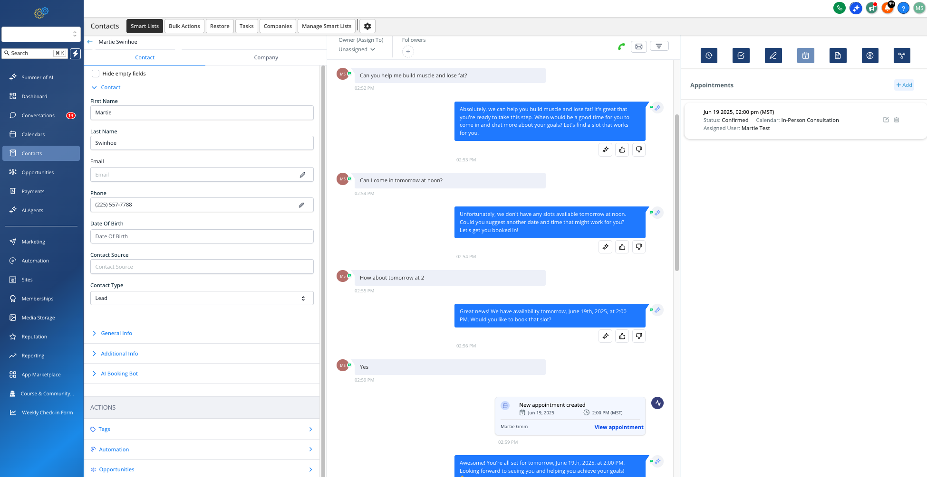Click activity icon beside New appointment created
Viewport: 927px width, 477px height.
pyautogui.click(x=657, y=403)
